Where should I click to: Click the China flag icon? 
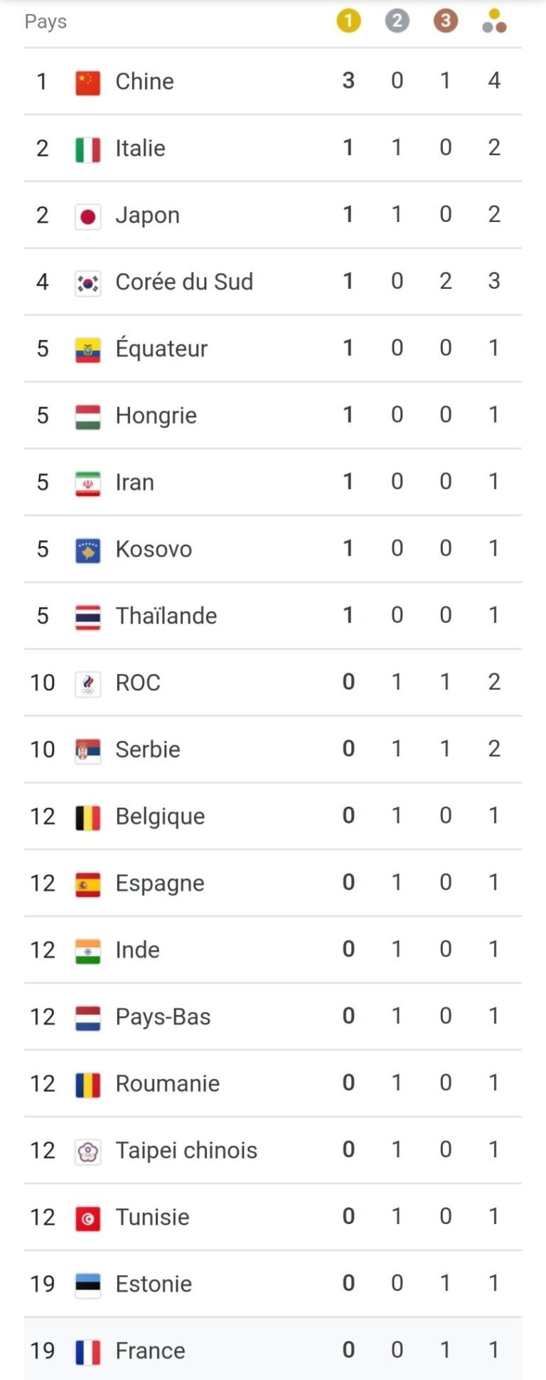pos(88,82)
